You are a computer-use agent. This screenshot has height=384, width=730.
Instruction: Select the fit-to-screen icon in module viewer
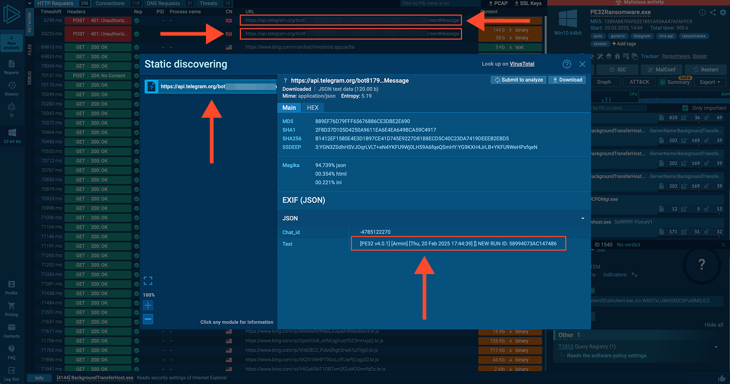click(x=148, y=281)
